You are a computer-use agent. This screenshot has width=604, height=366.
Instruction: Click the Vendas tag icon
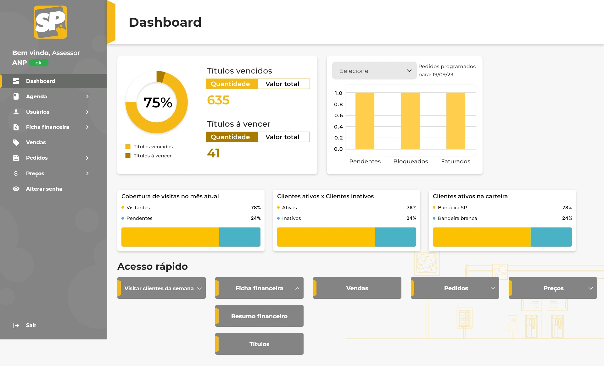point(16,143)
